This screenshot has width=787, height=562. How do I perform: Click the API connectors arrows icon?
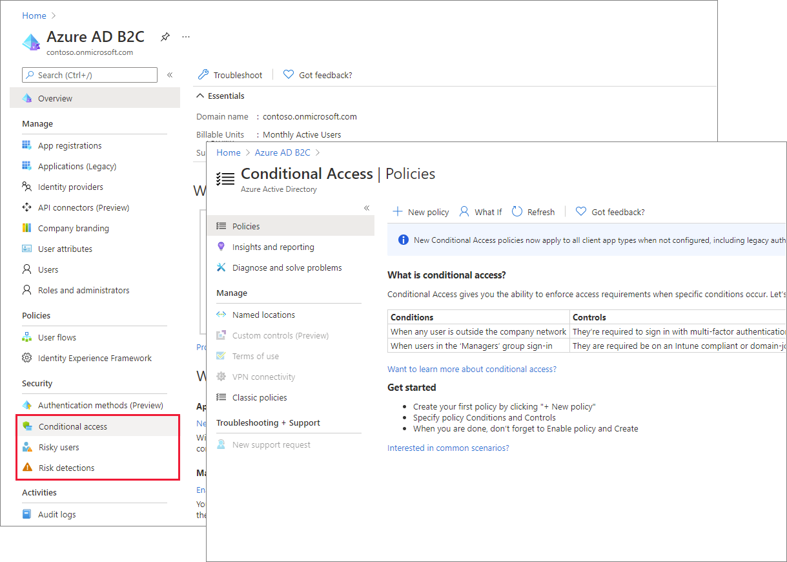[26, 207]
